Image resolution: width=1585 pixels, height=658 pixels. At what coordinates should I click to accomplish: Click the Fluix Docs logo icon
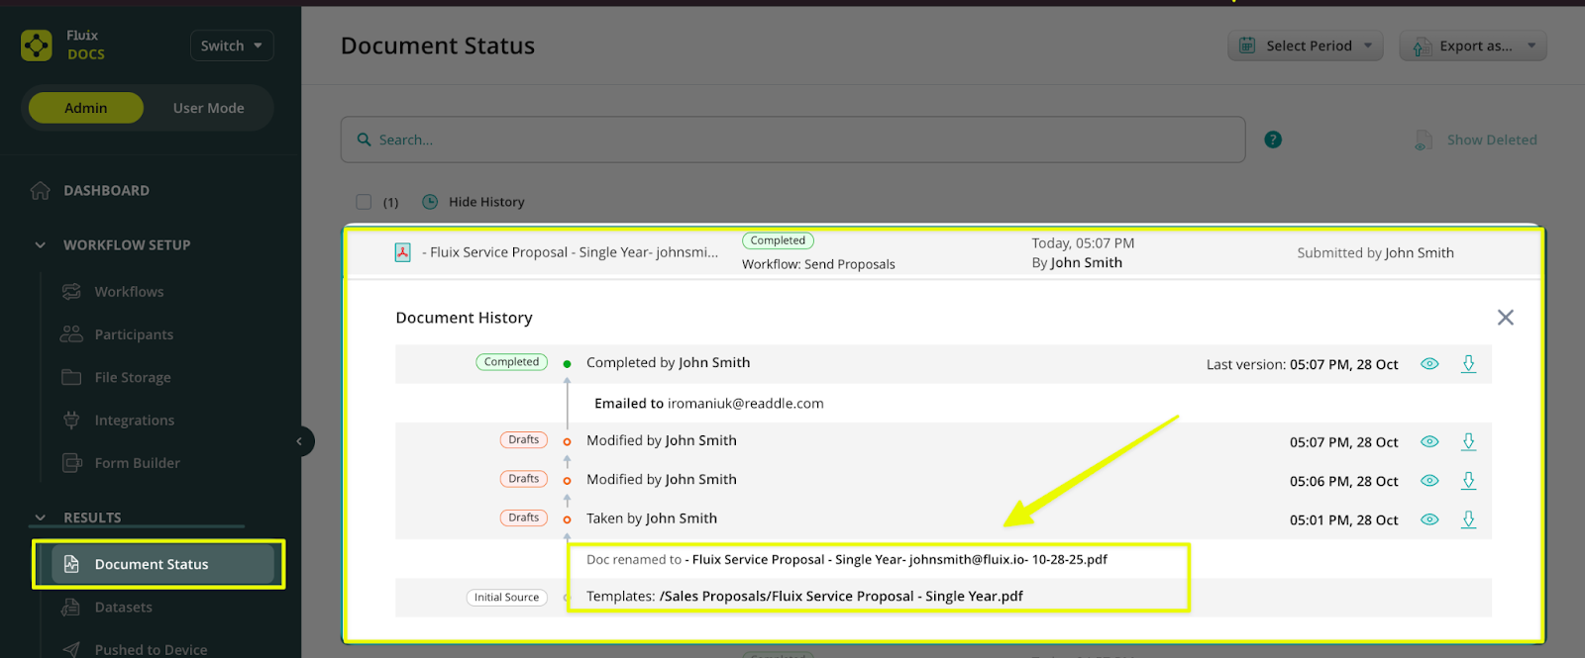pos(37,46)
